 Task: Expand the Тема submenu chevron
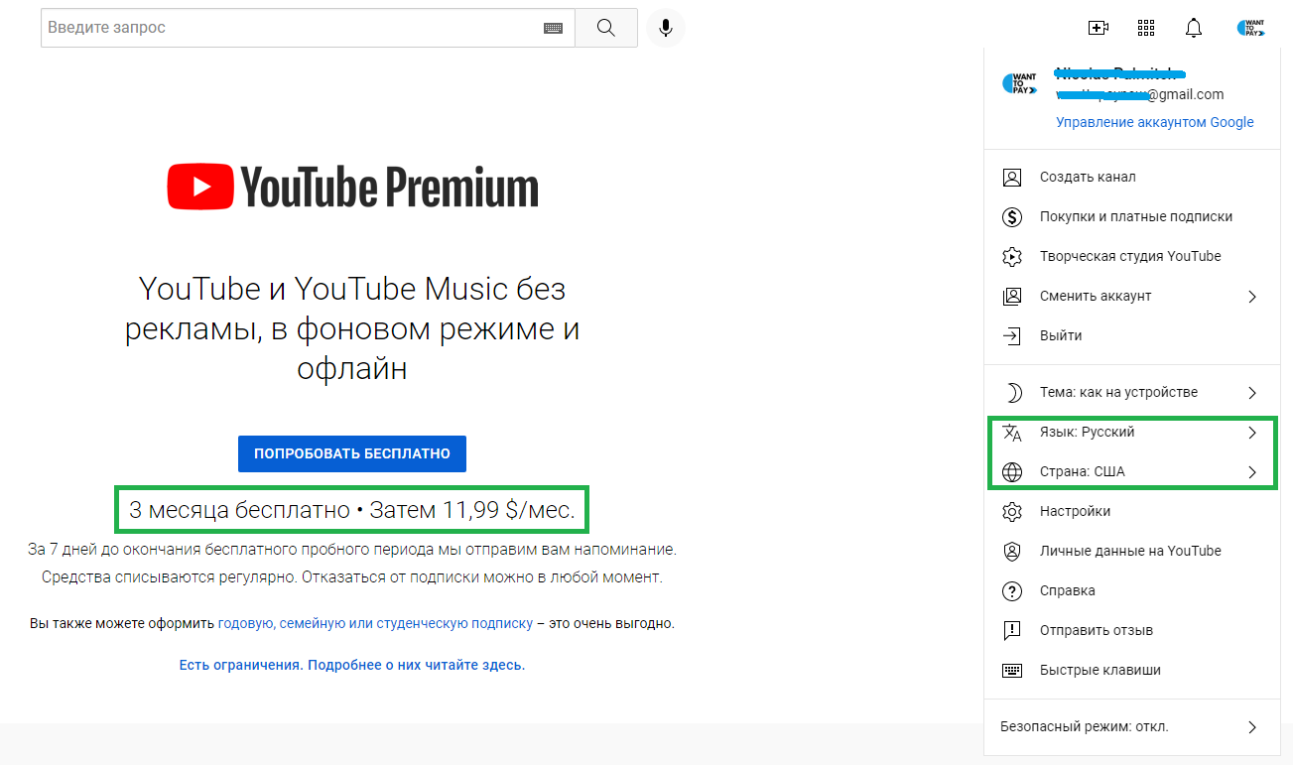(x=1252, y=393)
